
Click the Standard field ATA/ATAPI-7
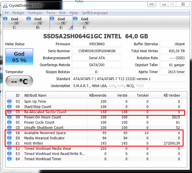129,79
